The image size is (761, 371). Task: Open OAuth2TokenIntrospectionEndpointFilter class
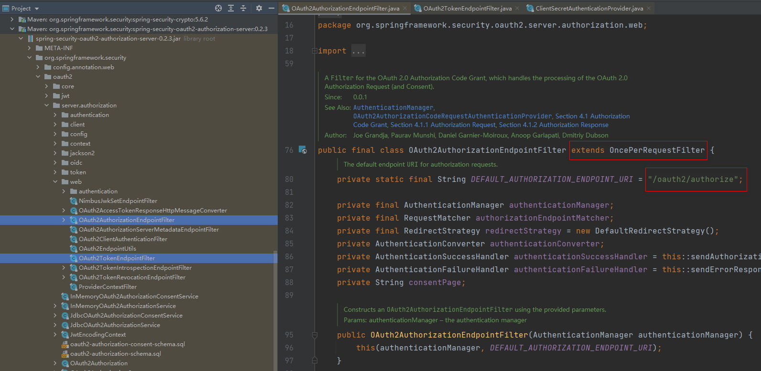pos(135,268)
